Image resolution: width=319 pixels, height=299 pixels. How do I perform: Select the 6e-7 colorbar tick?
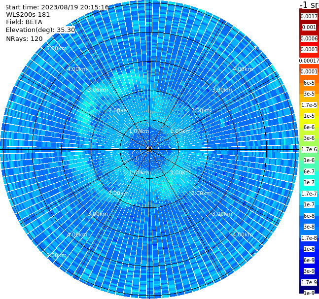pos(309,171)
